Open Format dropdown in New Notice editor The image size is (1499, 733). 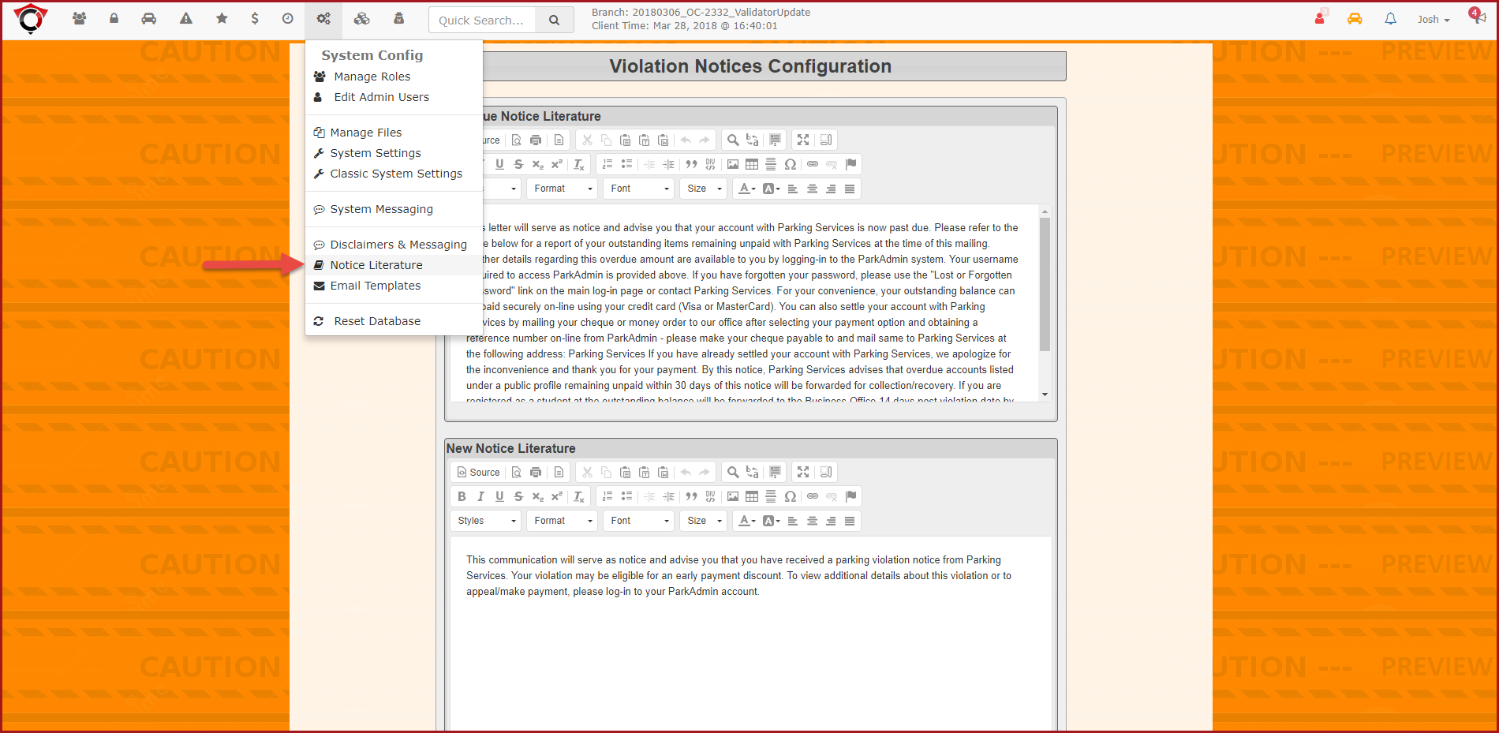click(563, 521)
